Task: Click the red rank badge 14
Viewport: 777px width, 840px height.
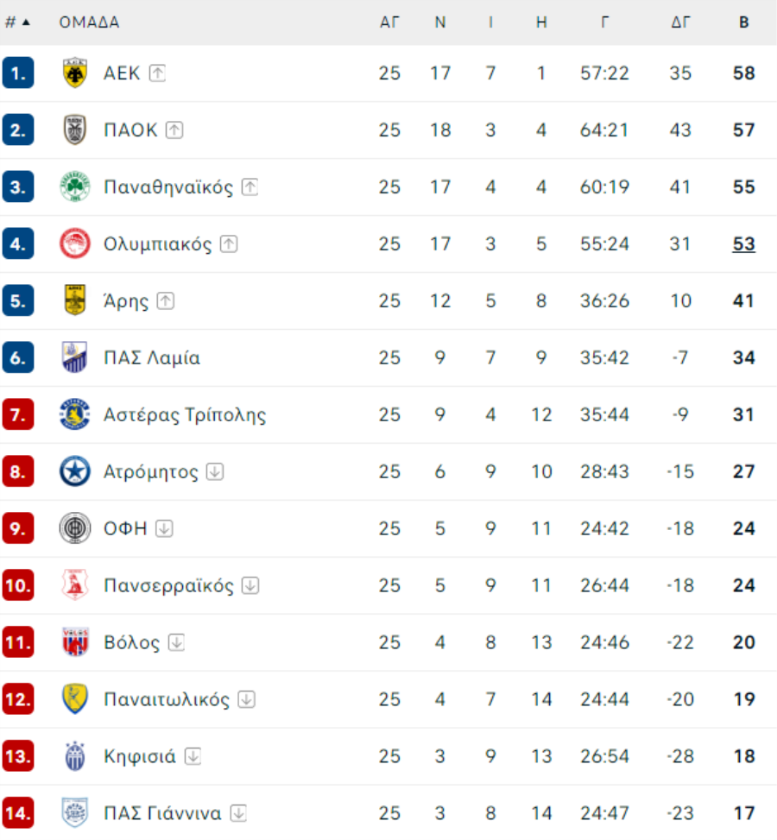Action: (18, 813)
